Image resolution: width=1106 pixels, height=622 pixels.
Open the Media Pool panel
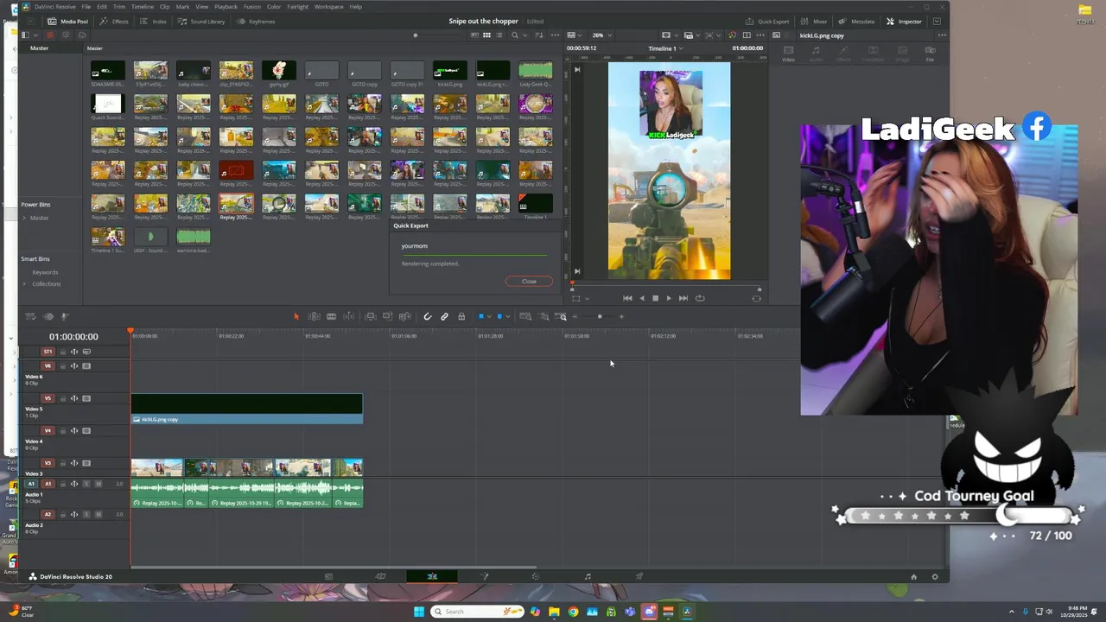(x=68, y=22)
